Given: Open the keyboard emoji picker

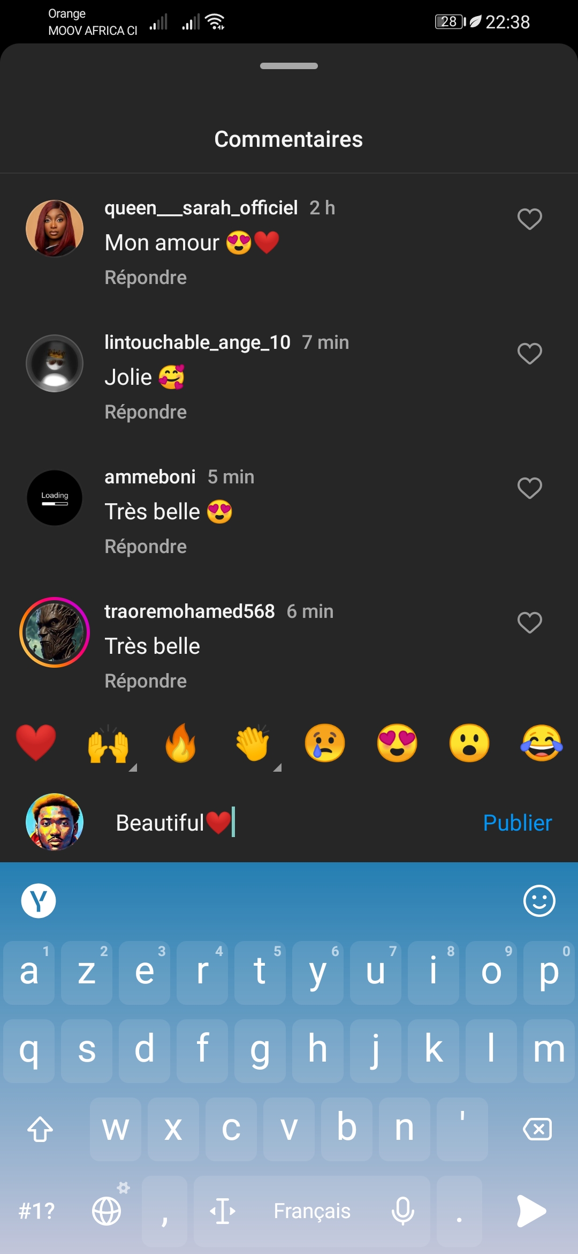Looking at the screenshot, I should 539,901.
